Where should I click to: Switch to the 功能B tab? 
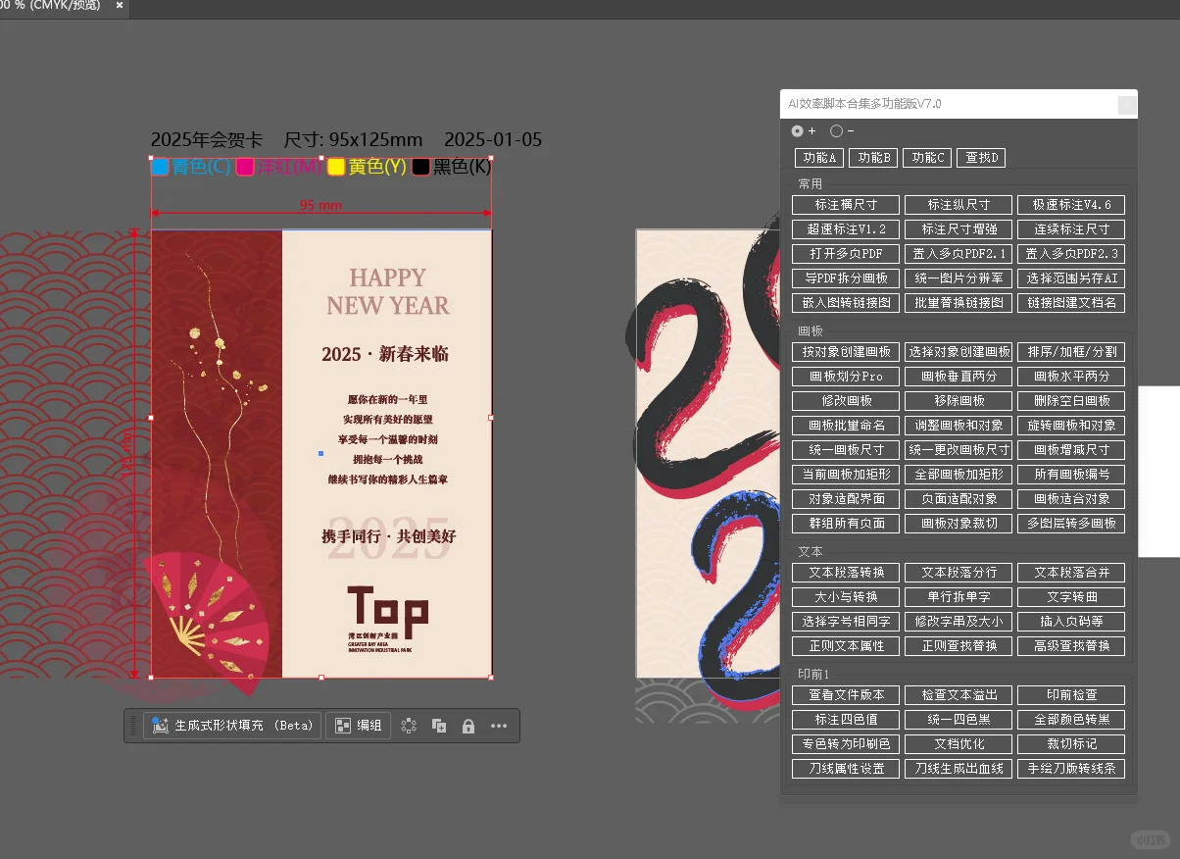pos(873,157)
